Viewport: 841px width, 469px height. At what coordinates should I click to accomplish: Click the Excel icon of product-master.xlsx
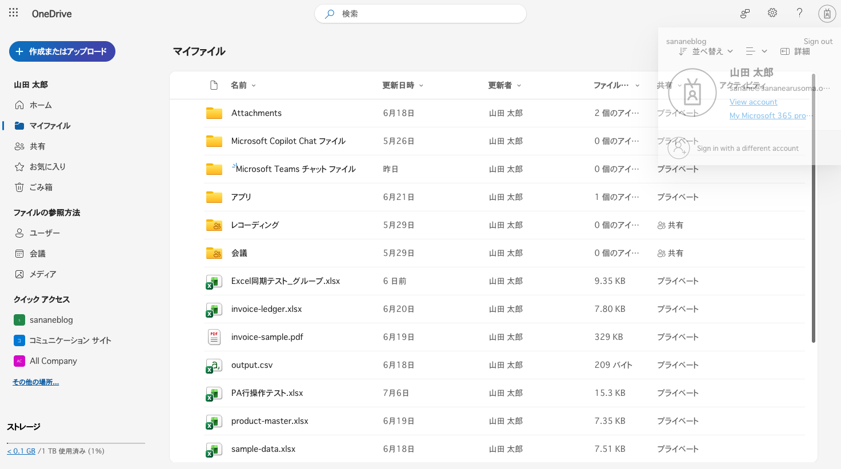click(214, 422)
